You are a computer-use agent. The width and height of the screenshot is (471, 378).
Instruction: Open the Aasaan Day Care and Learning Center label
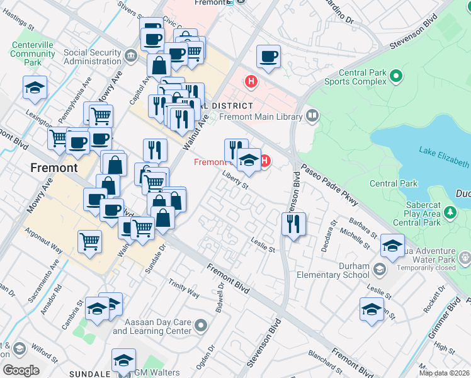152,326
